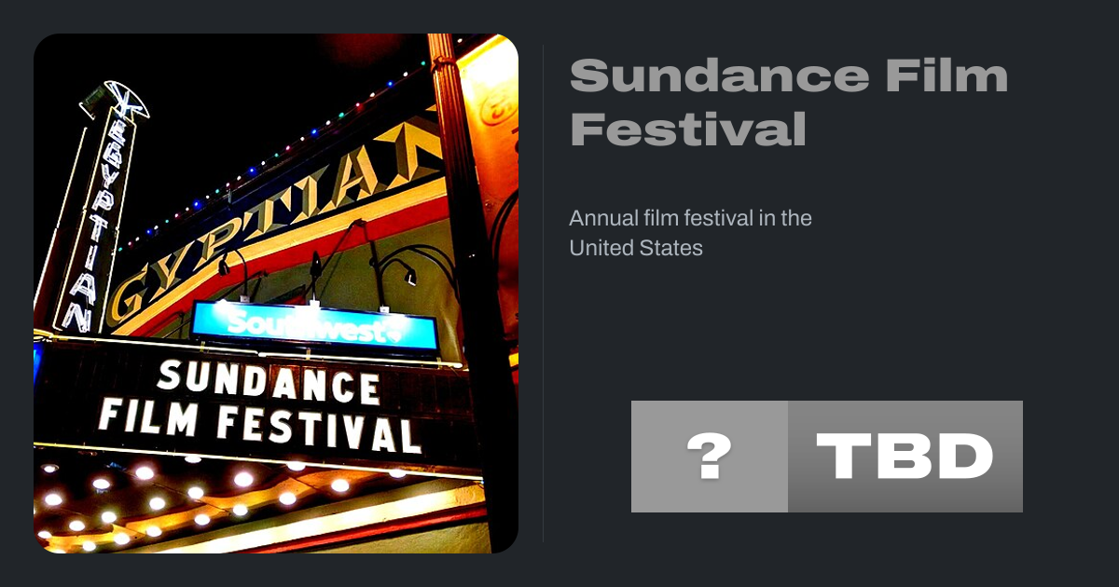Viewport: 1119px width, 587px height.
Task: Click the TBD label
Action: [x=905, y=457]
